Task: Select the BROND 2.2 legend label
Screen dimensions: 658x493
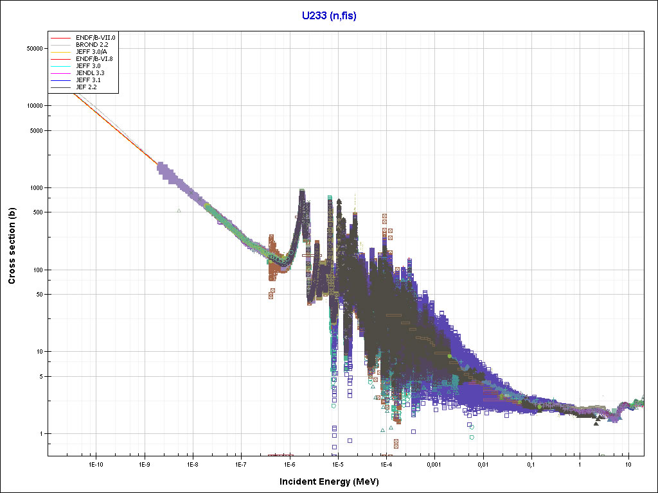Action: (91, 44)
